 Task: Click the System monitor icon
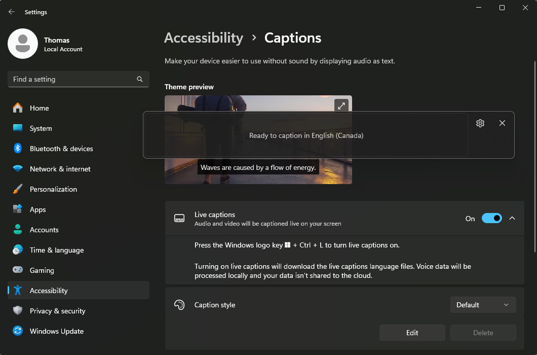[x=18, y=128]
